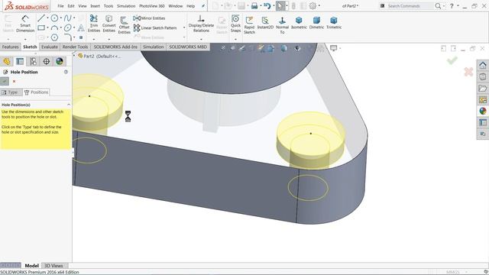The height and width of the screenshot is (275, 489).
Task: Confirm sketch via corner green check
Action: [452, 60]
